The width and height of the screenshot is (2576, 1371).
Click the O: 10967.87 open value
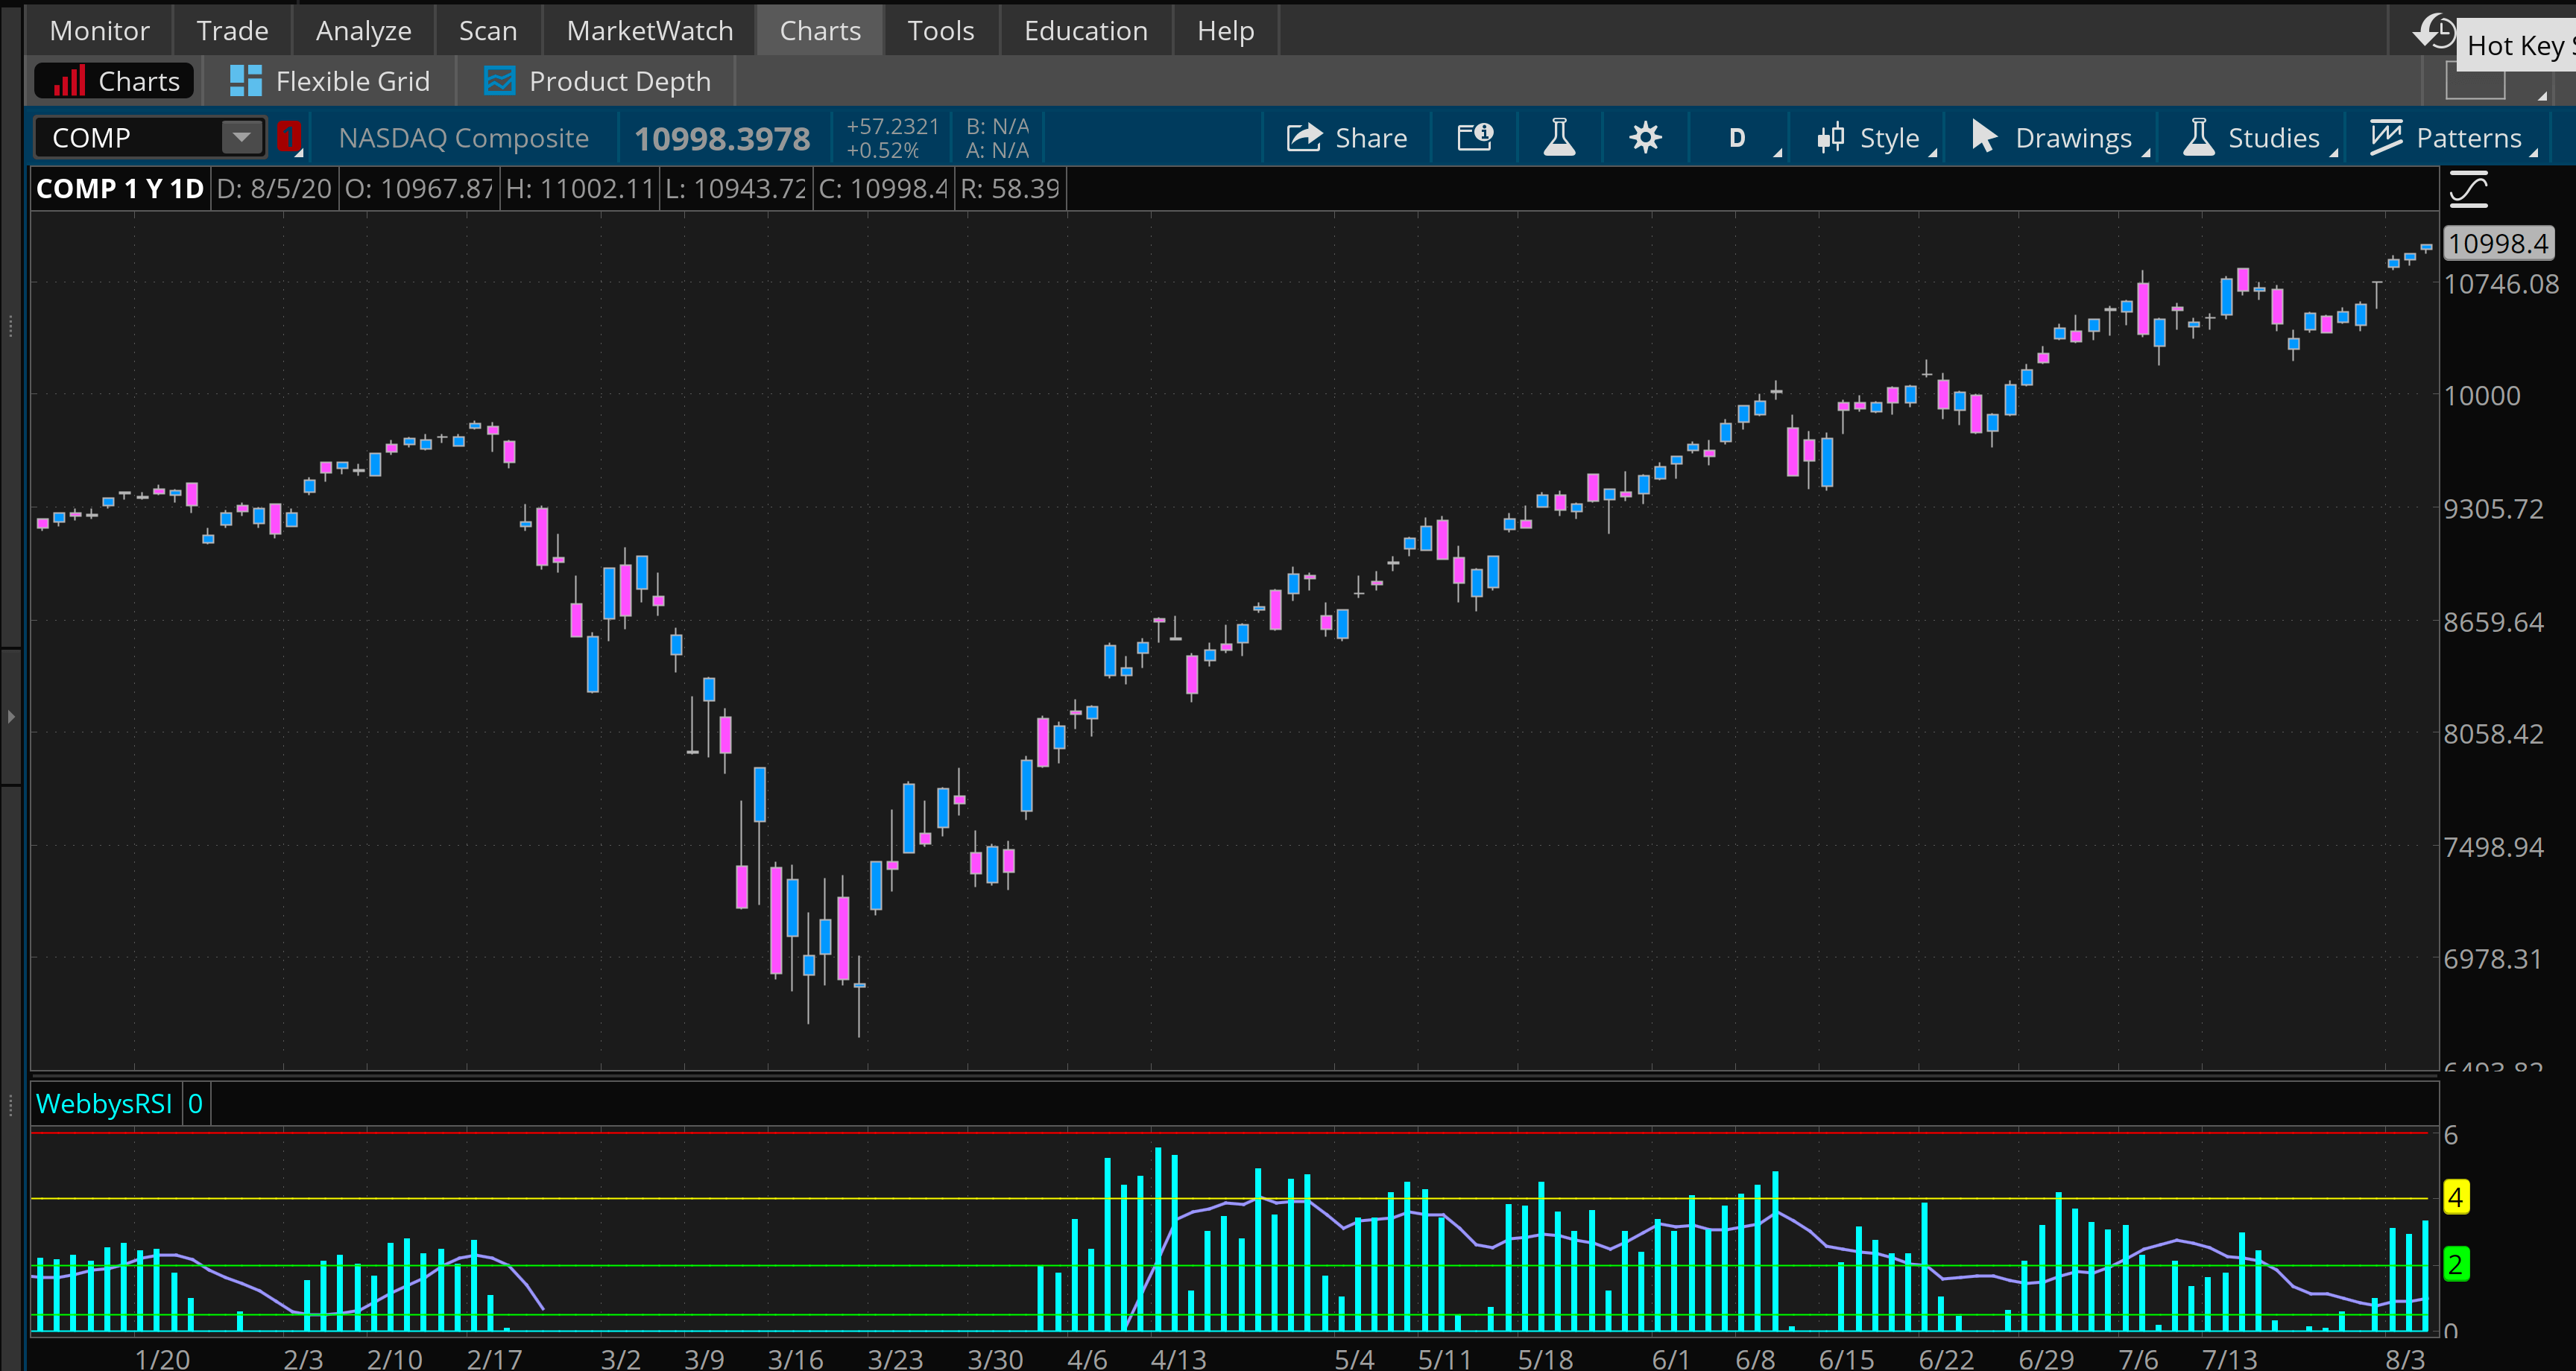click(419, 188)
